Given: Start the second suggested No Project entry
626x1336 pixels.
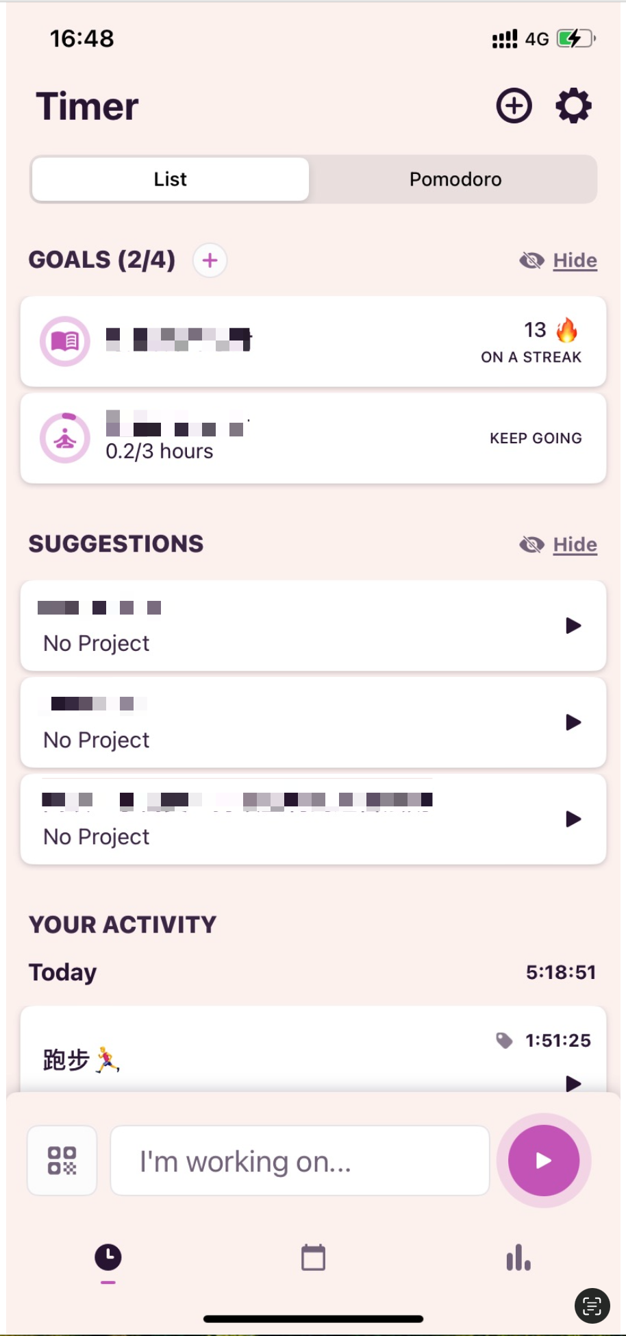Looking at the screenshot, I should point(573,722).
